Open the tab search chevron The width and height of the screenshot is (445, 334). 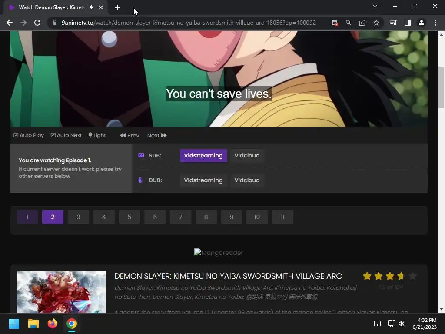coord(375,6)
